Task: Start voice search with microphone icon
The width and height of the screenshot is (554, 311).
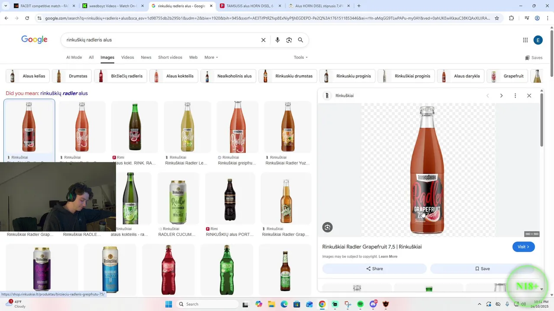Action: tap(277, 40)
